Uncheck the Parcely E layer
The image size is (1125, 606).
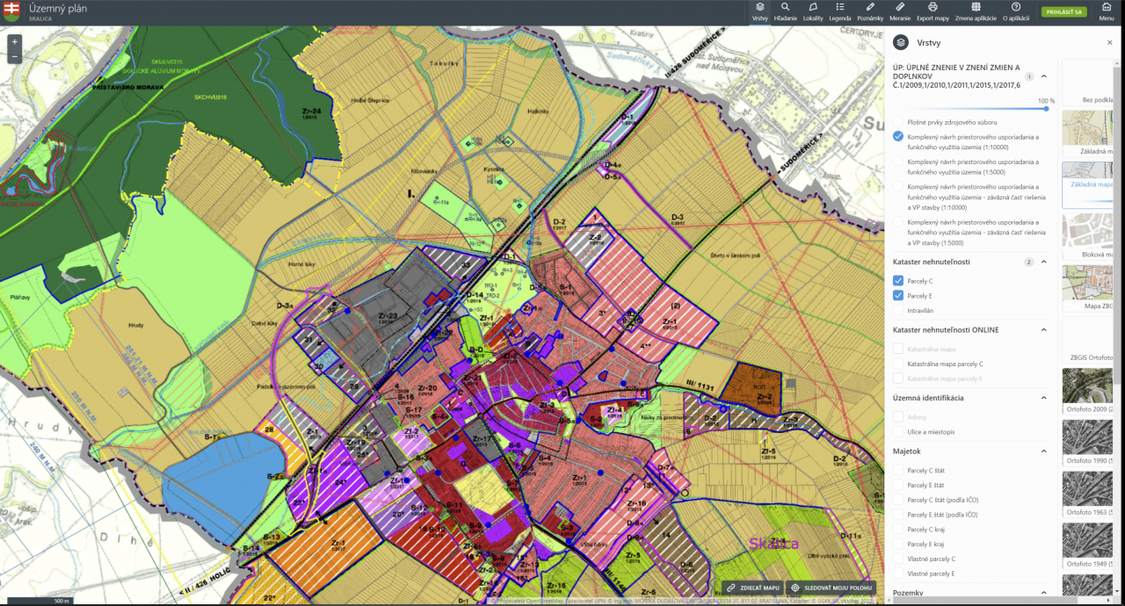tap(898, 296)
